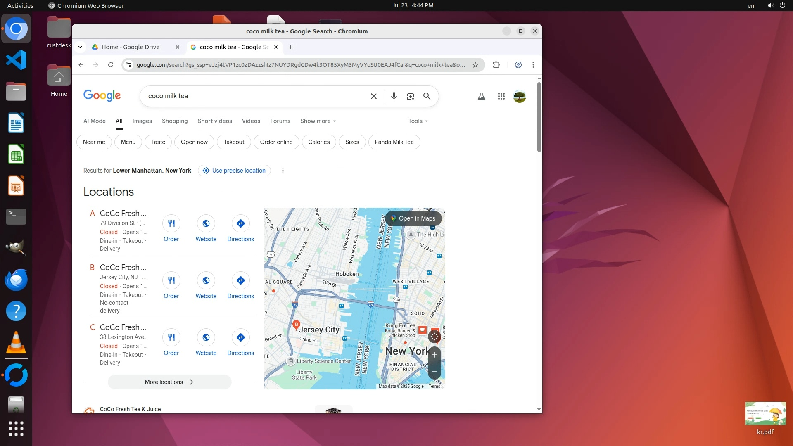Screen dimensions: 793x446
Task: Toggle the Takeout filter chip
Action: click(234, 142)
